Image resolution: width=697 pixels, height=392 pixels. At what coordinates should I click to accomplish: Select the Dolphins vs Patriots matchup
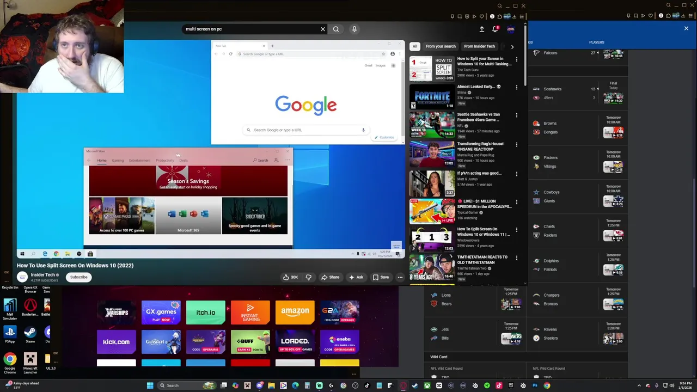578,265
